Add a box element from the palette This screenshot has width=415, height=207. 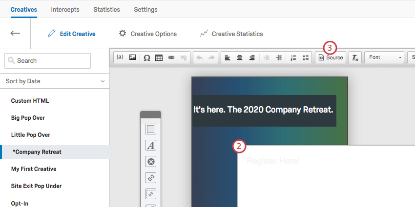click(150, 129)
